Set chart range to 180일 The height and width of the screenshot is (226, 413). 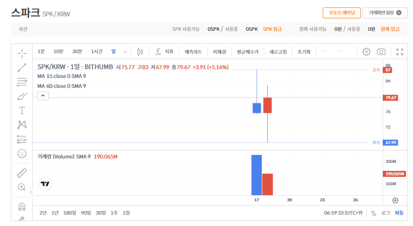69,213
